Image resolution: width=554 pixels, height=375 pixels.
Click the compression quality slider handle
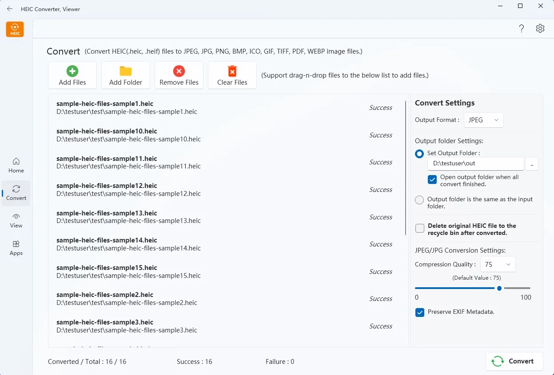[x=499, y=288]
